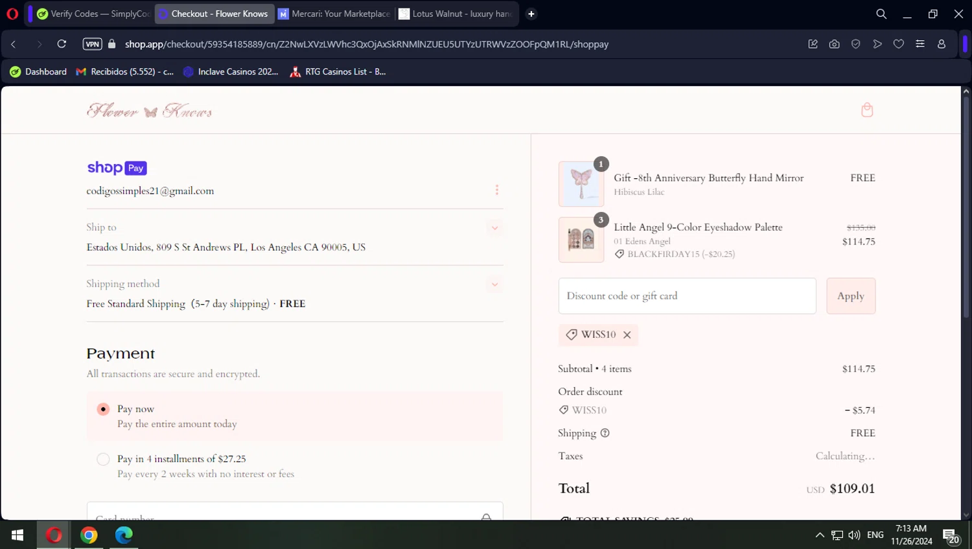The height and width of the screenshot is (549, 972).
Task: Click the Butterfly Hand Mirror thumbnail
Action: (x=581, y=184)
